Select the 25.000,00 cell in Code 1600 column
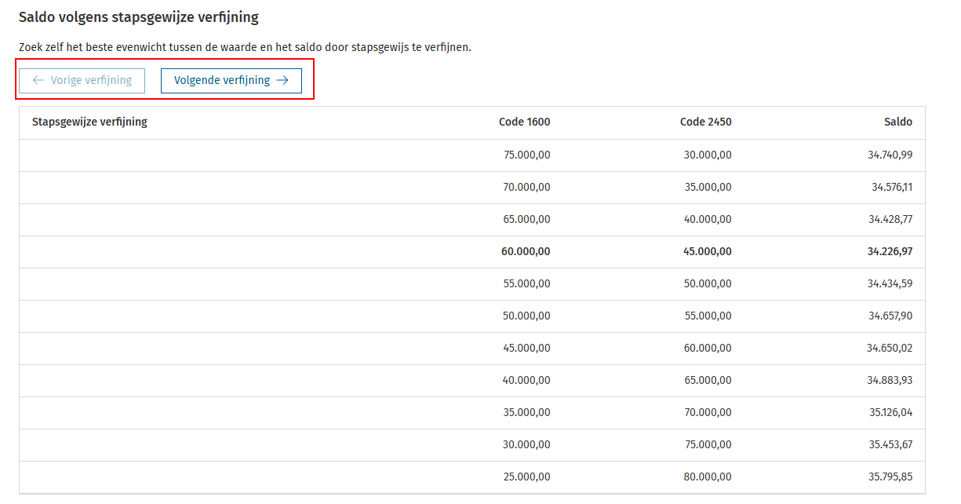 click(526, 477)
